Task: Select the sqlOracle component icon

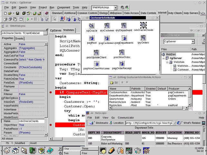Action: click(92, 25)
